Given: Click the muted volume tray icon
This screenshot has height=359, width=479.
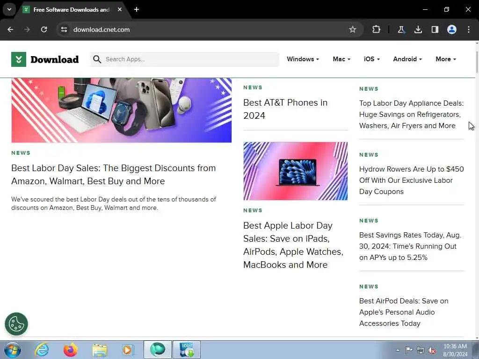Looking at the screenshot, I should pos(432,350).
